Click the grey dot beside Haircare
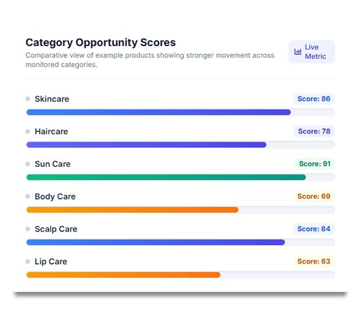The height and width of the screenshot is (311, 361). click(28, 131)
